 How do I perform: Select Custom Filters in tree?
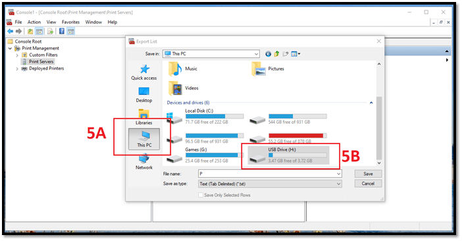[x=43, y=55]
